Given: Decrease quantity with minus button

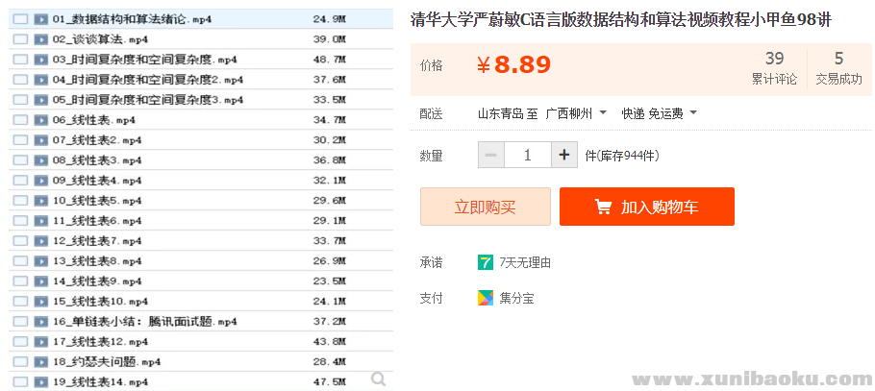Looking at the screenshot, I should pos(491,155).
